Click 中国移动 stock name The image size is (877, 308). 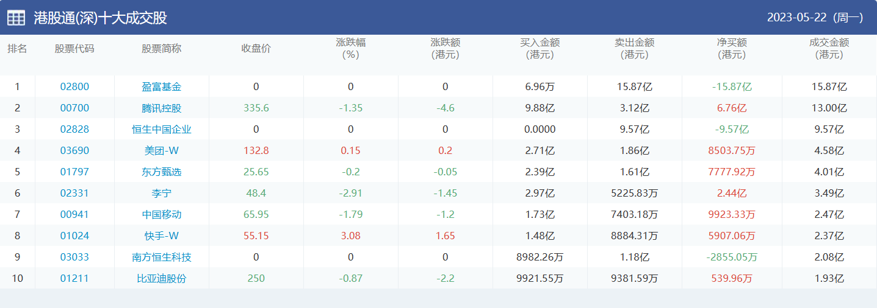coord(162,215)
